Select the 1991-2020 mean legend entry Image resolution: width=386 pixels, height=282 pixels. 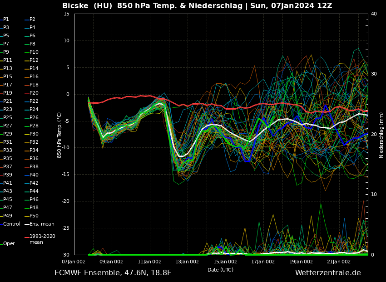42,239
